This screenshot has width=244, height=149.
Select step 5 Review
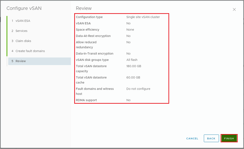tap(40, 61)
